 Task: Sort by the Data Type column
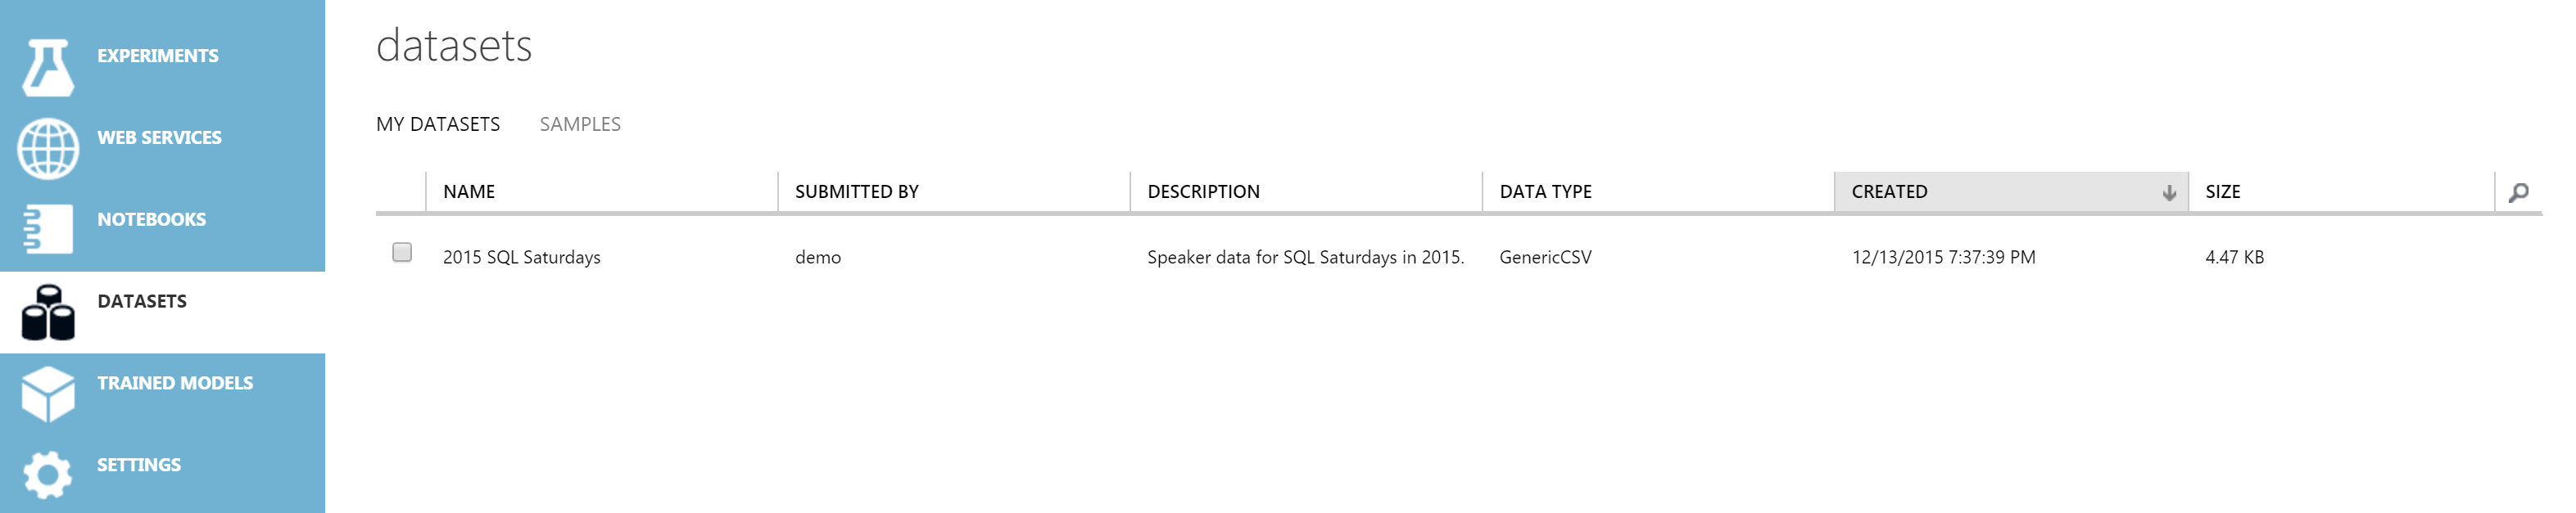(1657, 191)
